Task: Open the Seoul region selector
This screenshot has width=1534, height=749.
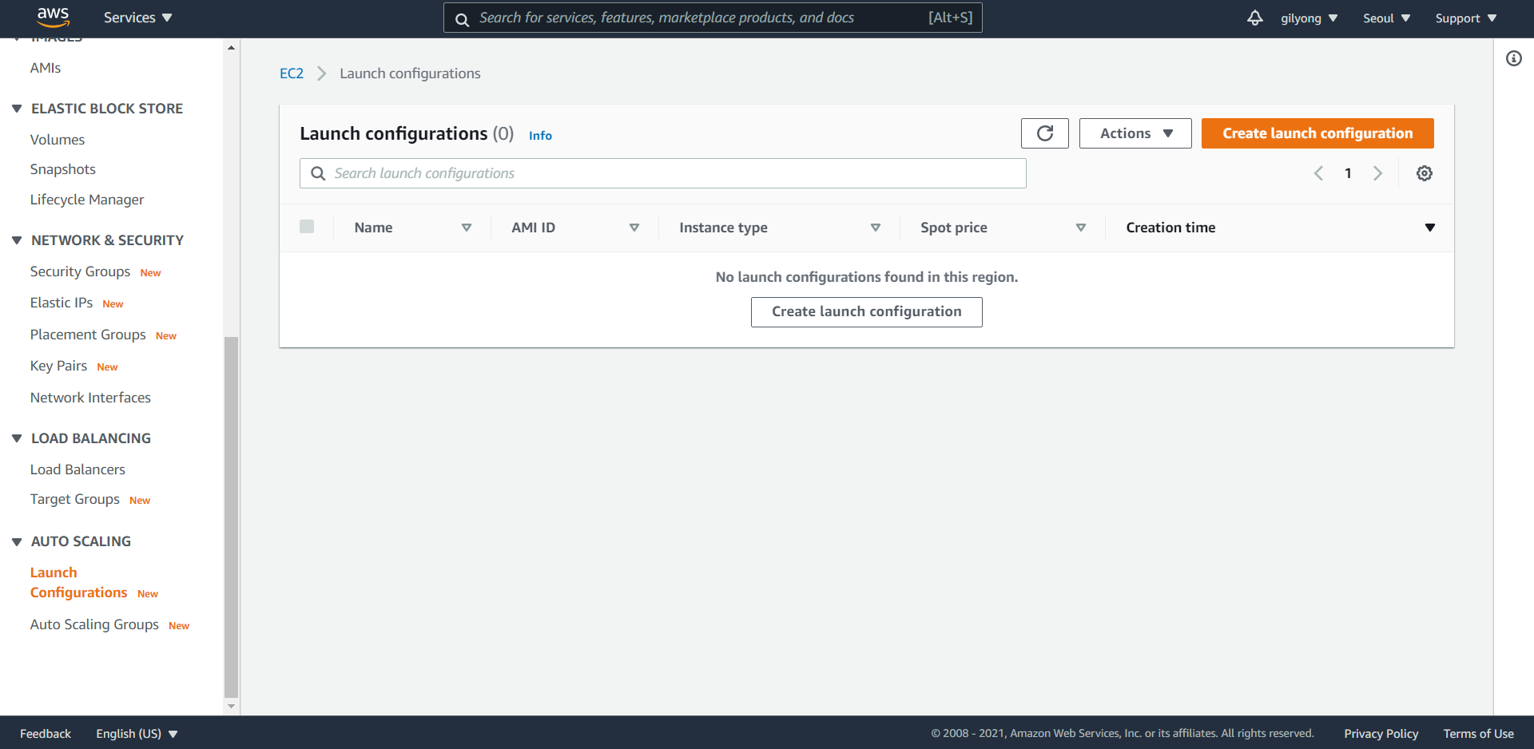Action: pyautogui.click(x=1386, y=18)
